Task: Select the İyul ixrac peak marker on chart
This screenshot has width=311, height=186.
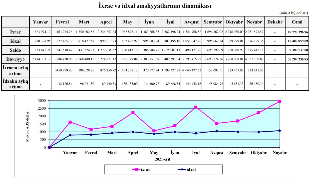Action: coord(196,107)
